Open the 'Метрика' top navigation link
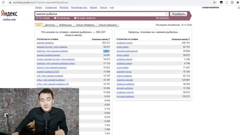This screenshot has width=240, height=135. tap(64, 7)
